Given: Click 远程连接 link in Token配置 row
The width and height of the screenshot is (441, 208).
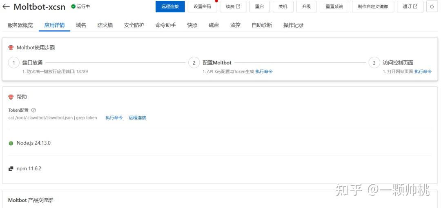Looking at the screenshot, I should pyautogui.click(x=138, y=118).
